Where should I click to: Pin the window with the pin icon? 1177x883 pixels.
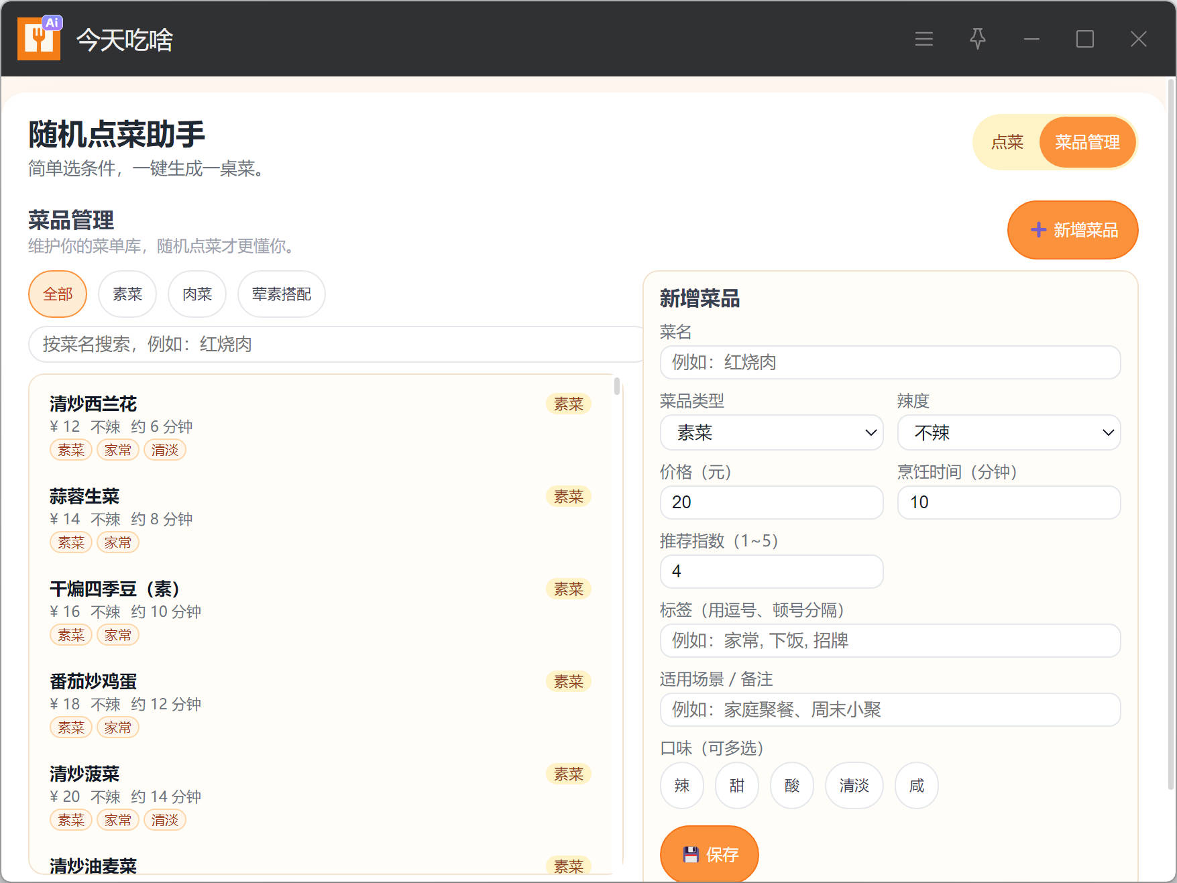coord(977,39)
